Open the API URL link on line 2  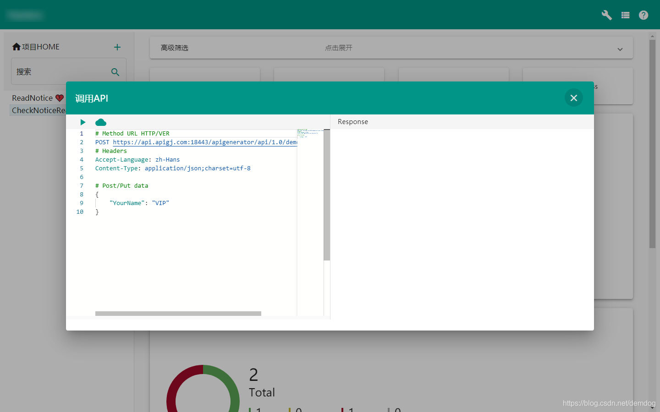coord(205,142)
